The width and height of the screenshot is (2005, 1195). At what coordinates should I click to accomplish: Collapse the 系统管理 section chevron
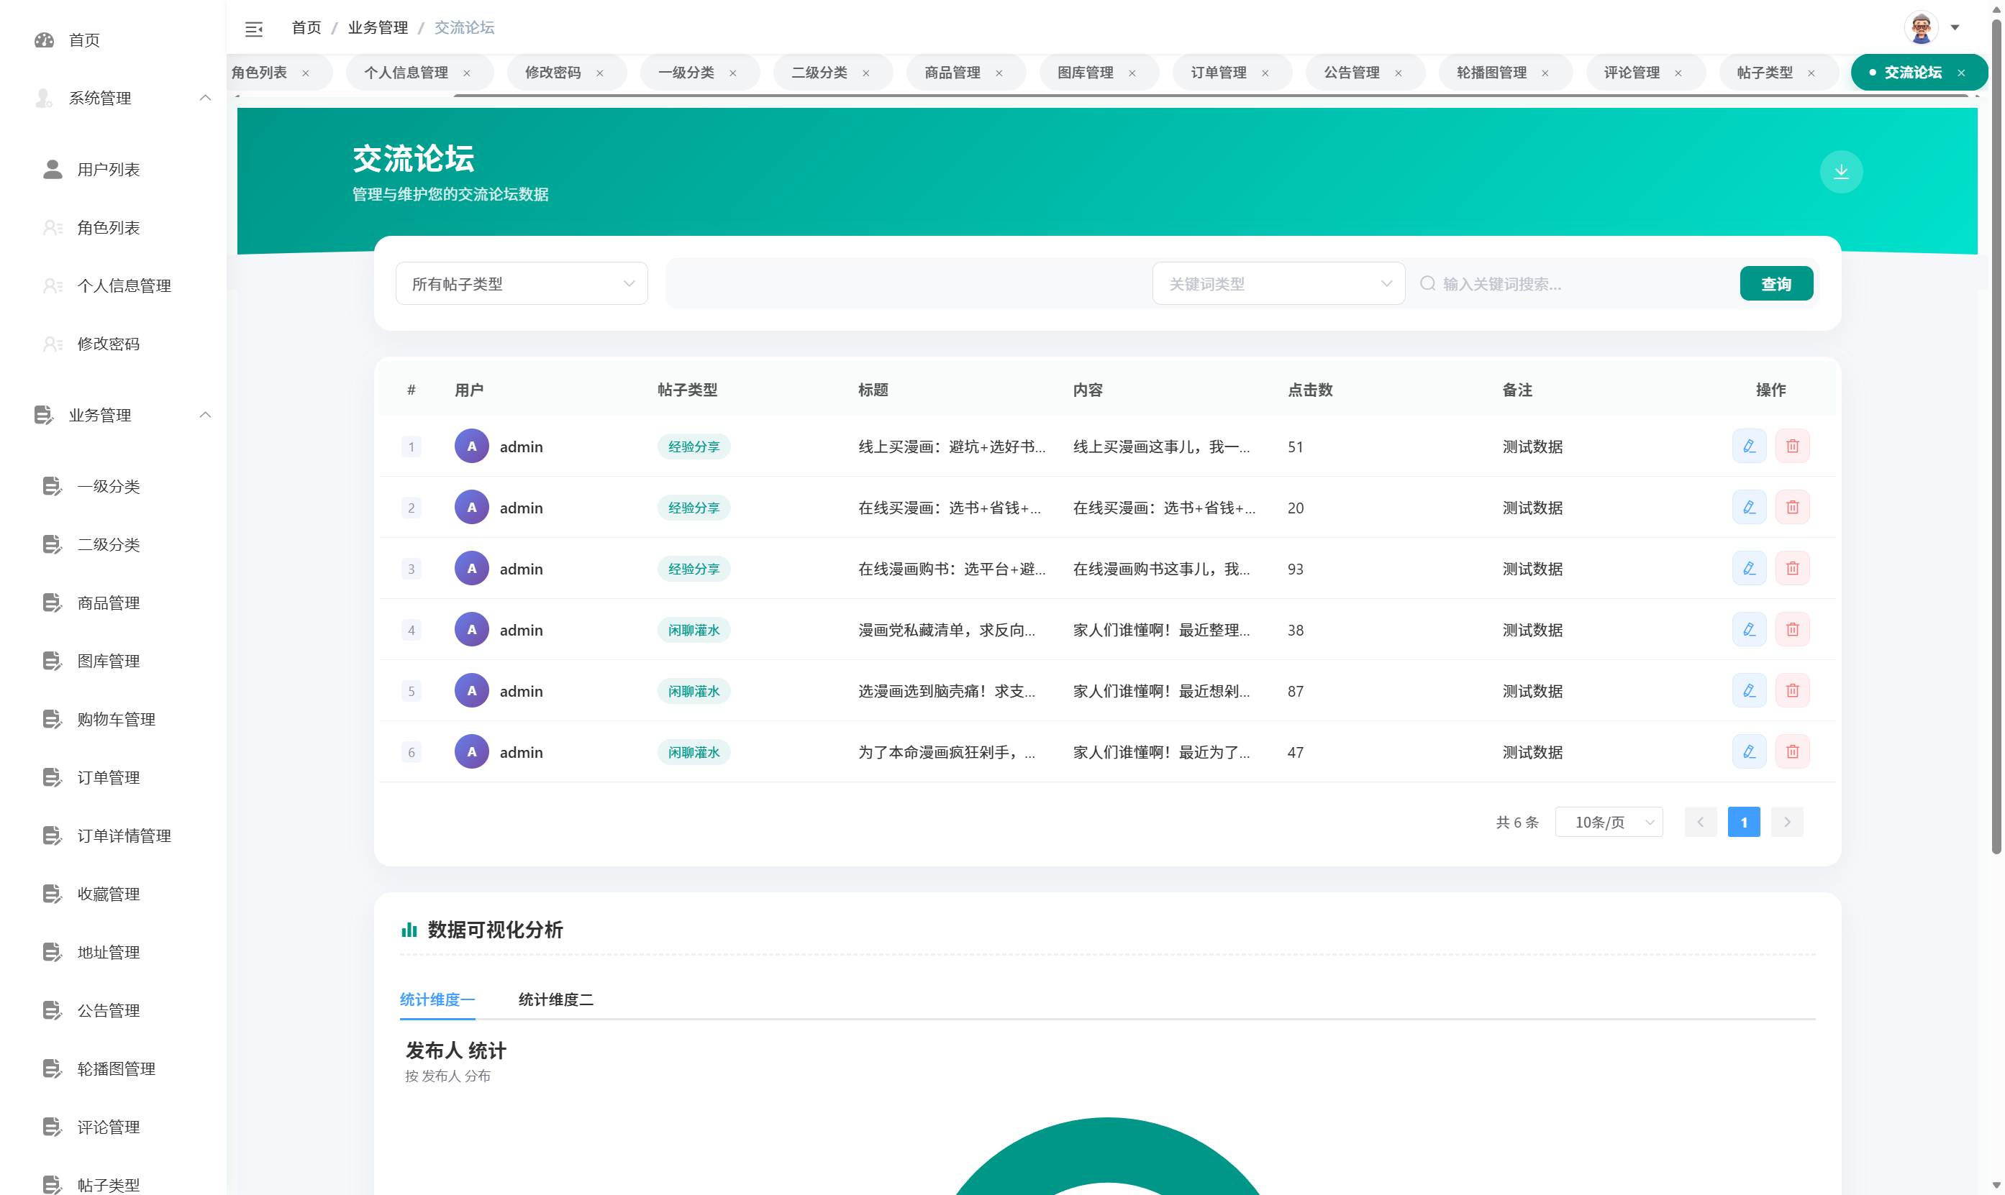(206, 98)
